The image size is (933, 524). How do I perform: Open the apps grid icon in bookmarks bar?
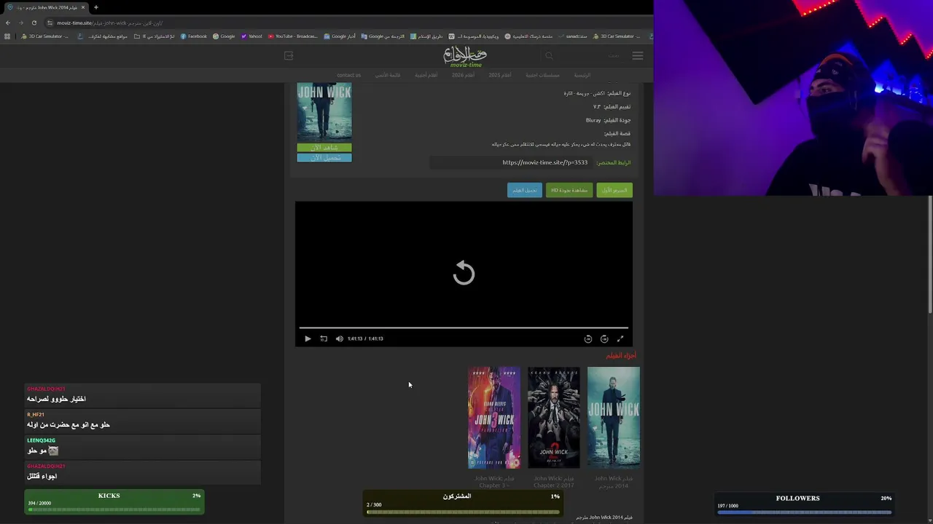point(7,36)
